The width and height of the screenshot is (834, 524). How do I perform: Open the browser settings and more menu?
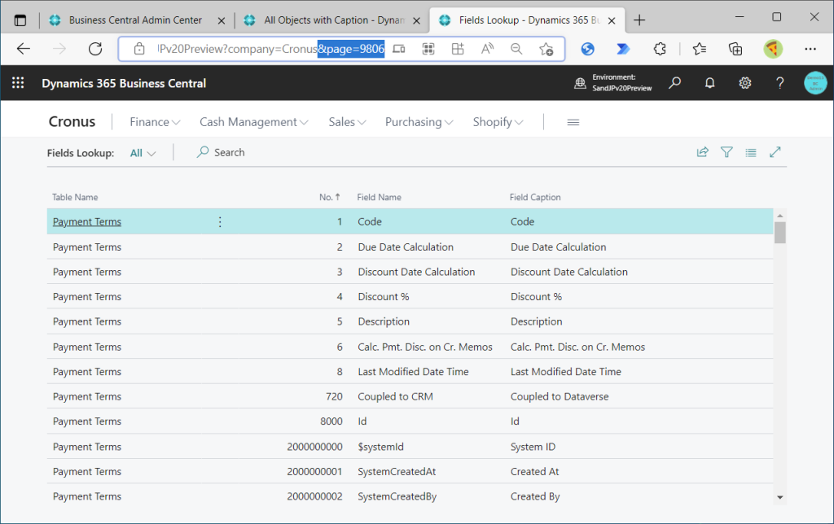click(810, 49)
